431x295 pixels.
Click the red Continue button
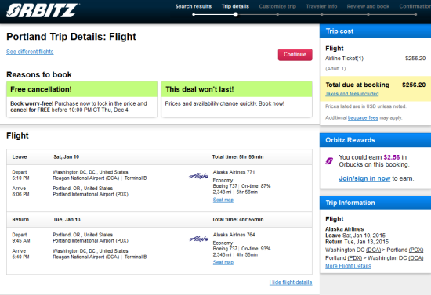click(x=295, y=55)
